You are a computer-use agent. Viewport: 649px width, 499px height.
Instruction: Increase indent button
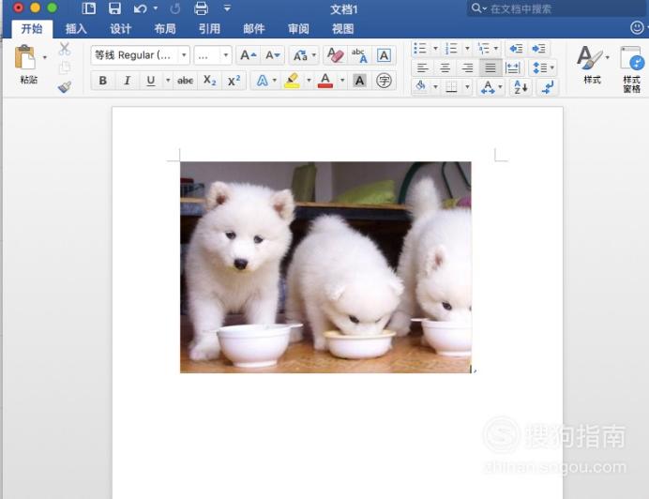pos(538,49)
